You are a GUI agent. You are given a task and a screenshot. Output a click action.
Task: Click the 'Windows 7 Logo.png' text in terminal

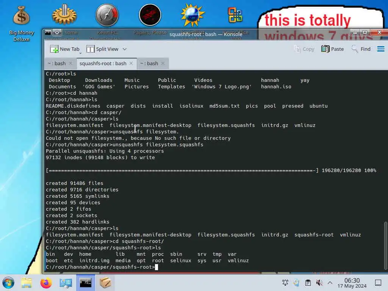tap(221, 87)
